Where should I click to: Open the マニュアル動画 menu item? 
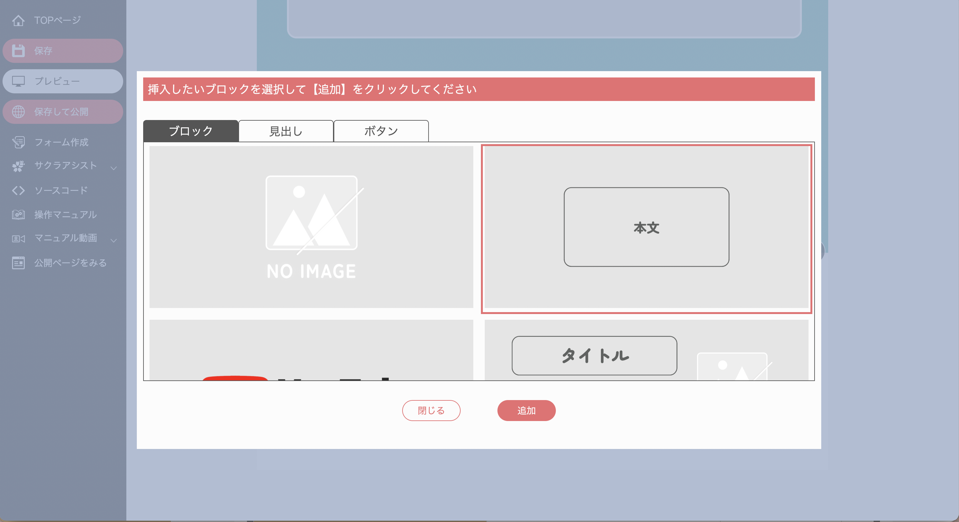coord(65,238)
